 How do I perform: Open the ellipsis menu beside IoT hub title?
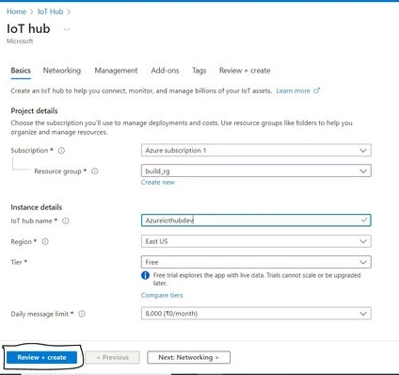[x=67, y=29]
